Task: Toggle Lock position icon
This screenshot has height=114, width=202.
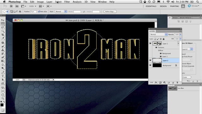Action: click(x=161, y=39)
